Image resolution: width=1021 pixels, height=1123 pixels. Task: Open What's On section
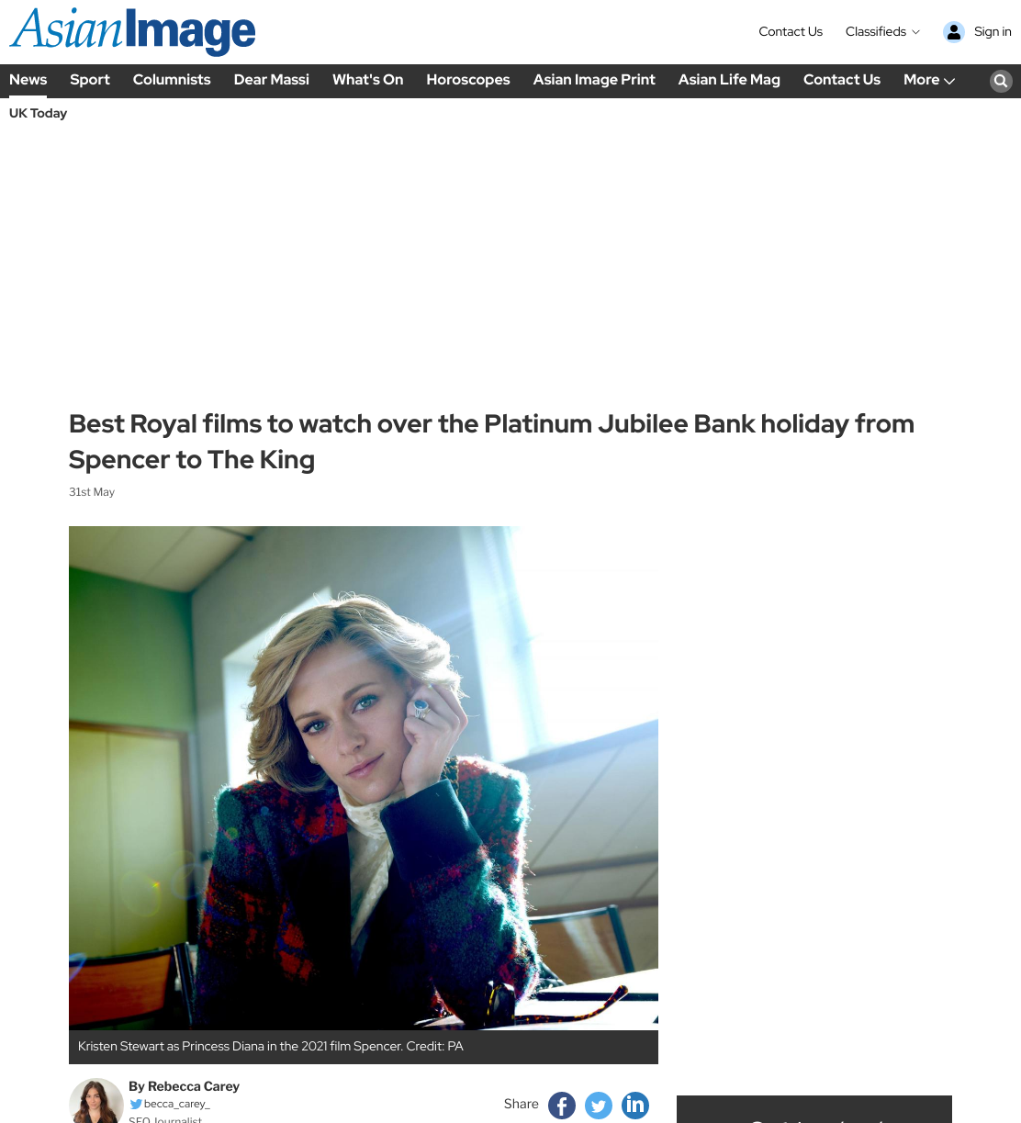[367, 80]
